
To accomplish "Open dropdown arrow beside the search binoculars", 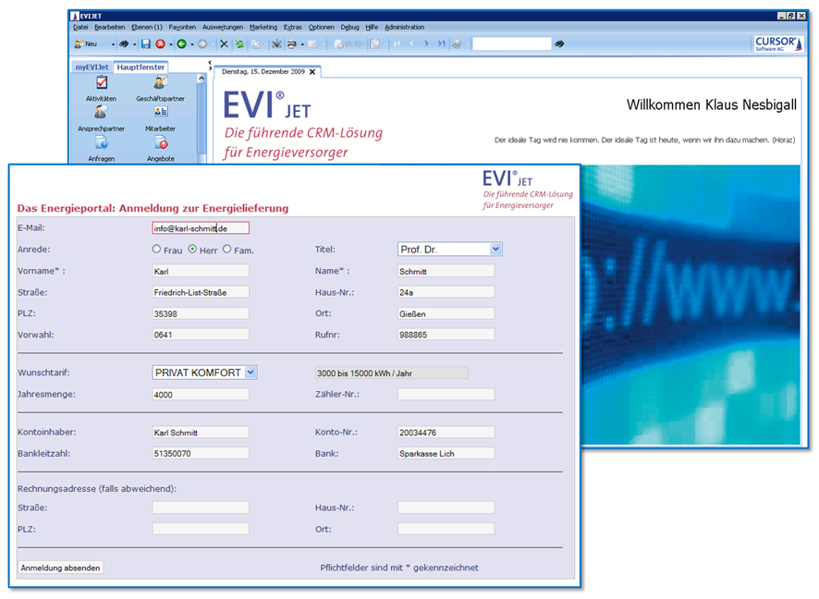I will (134, 44).
